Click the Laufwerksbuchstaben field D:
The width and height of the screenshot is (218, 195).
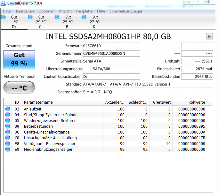(111, 77)
